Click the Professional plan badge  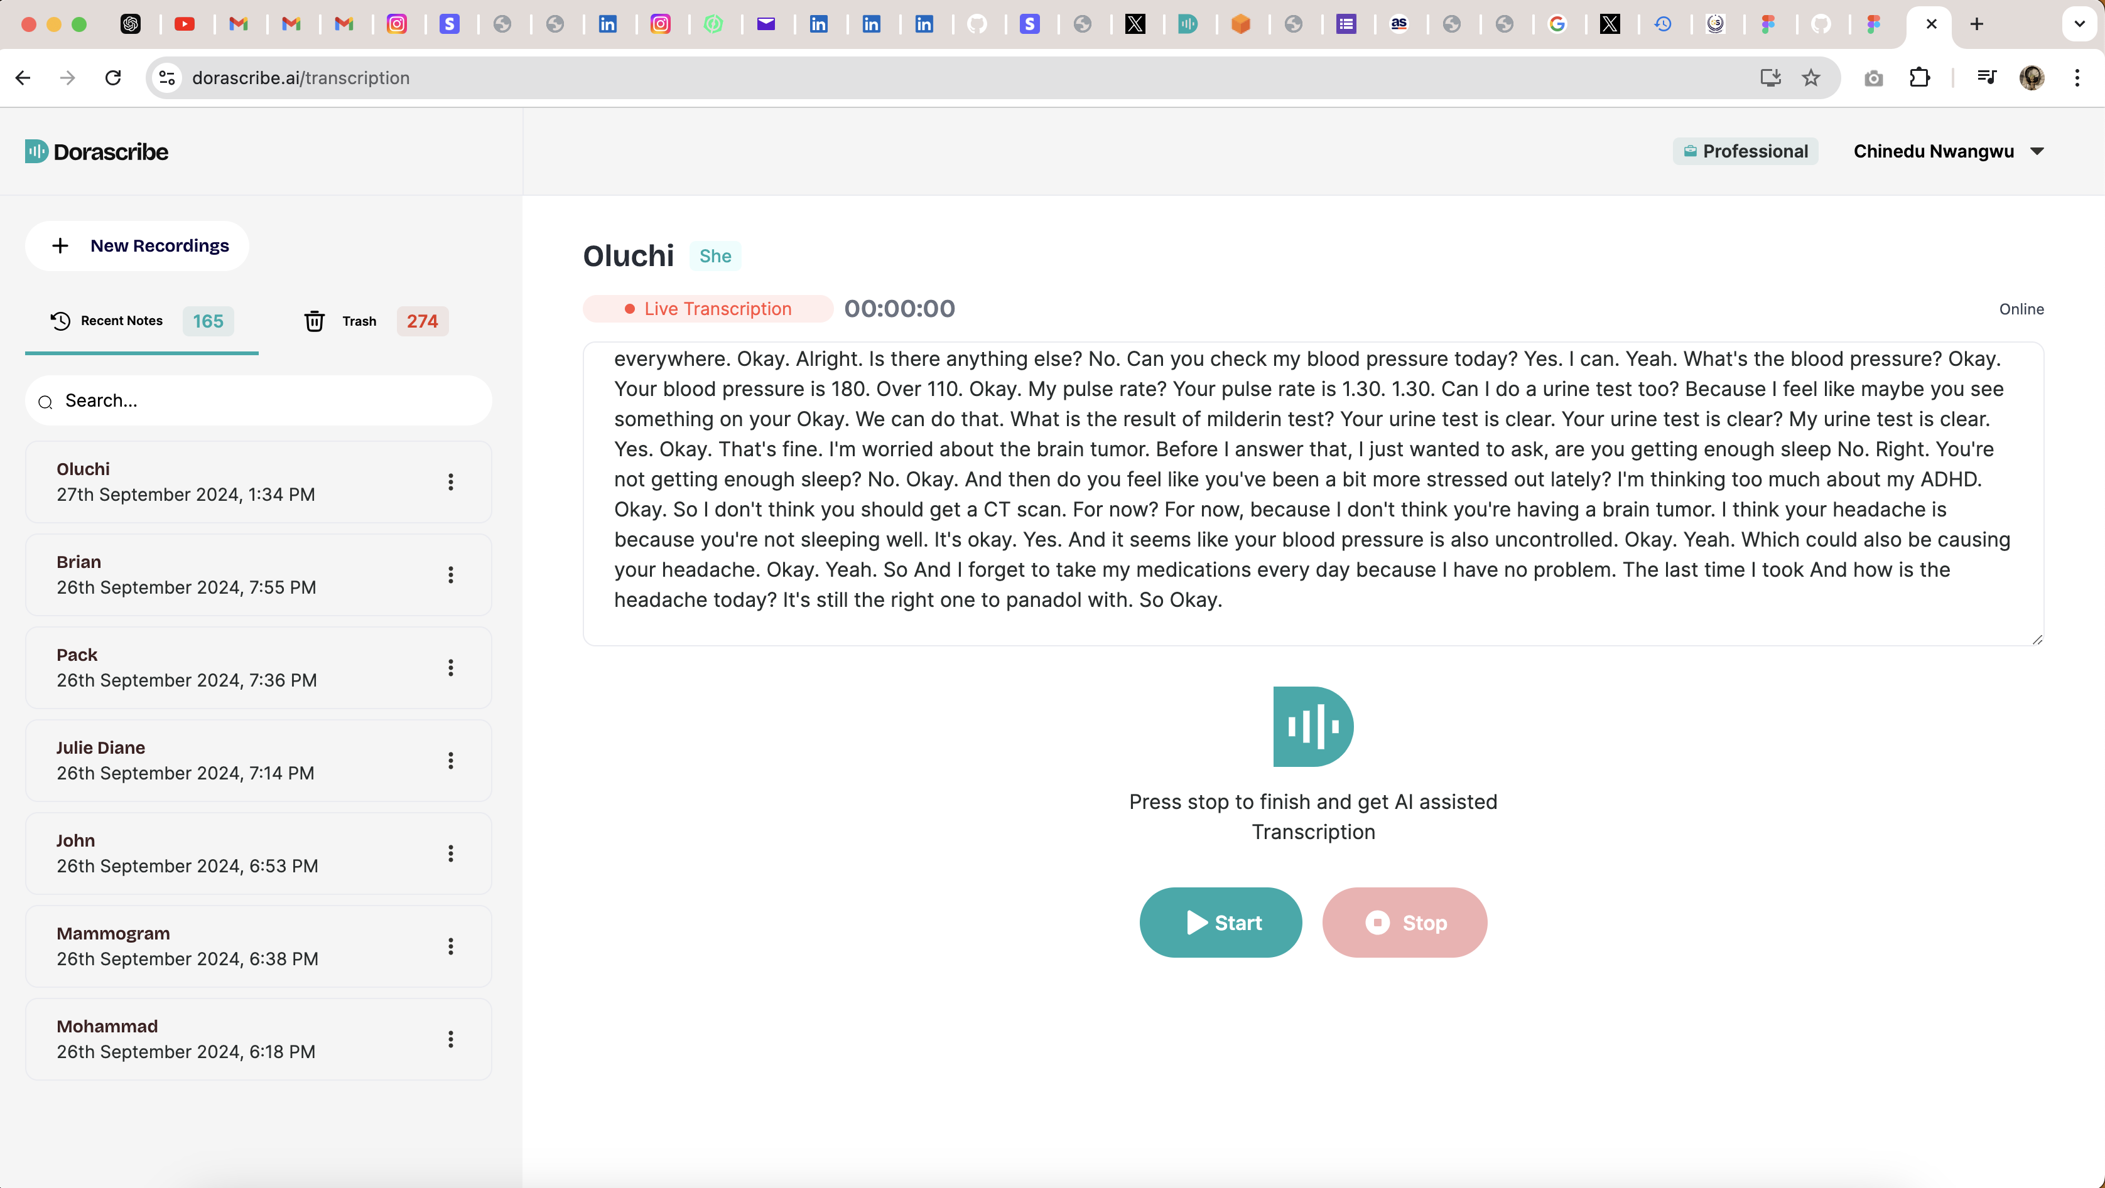tap(1745, 151)
